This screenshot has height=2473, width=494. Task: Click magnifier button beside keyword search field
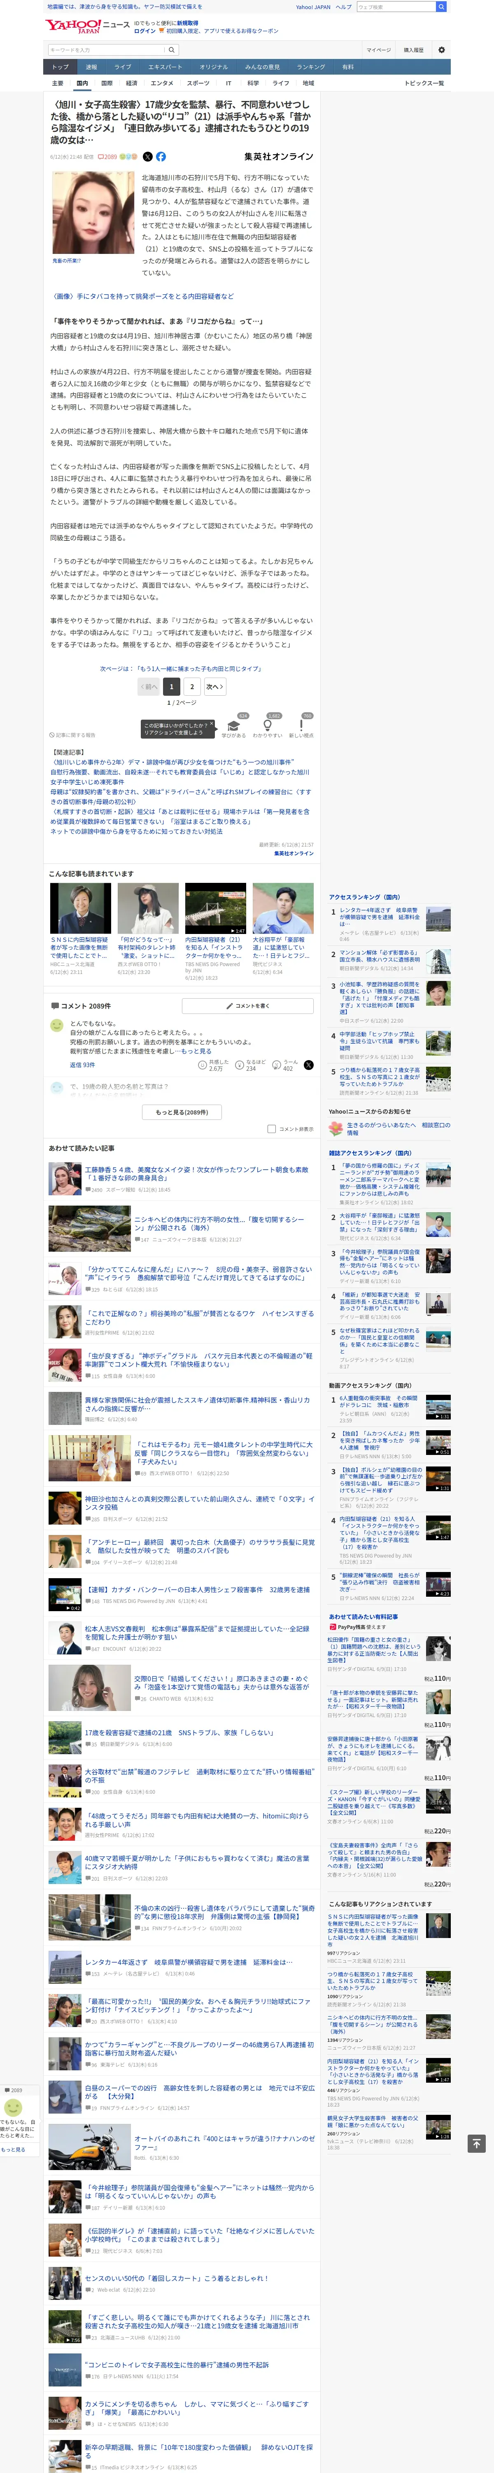pyautogui.click(x=172, y=50)
